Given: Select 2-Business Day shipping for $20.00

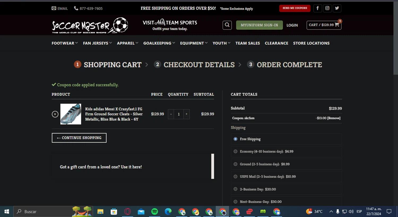Looking at the screenshot, I should (x=235, y=189).
